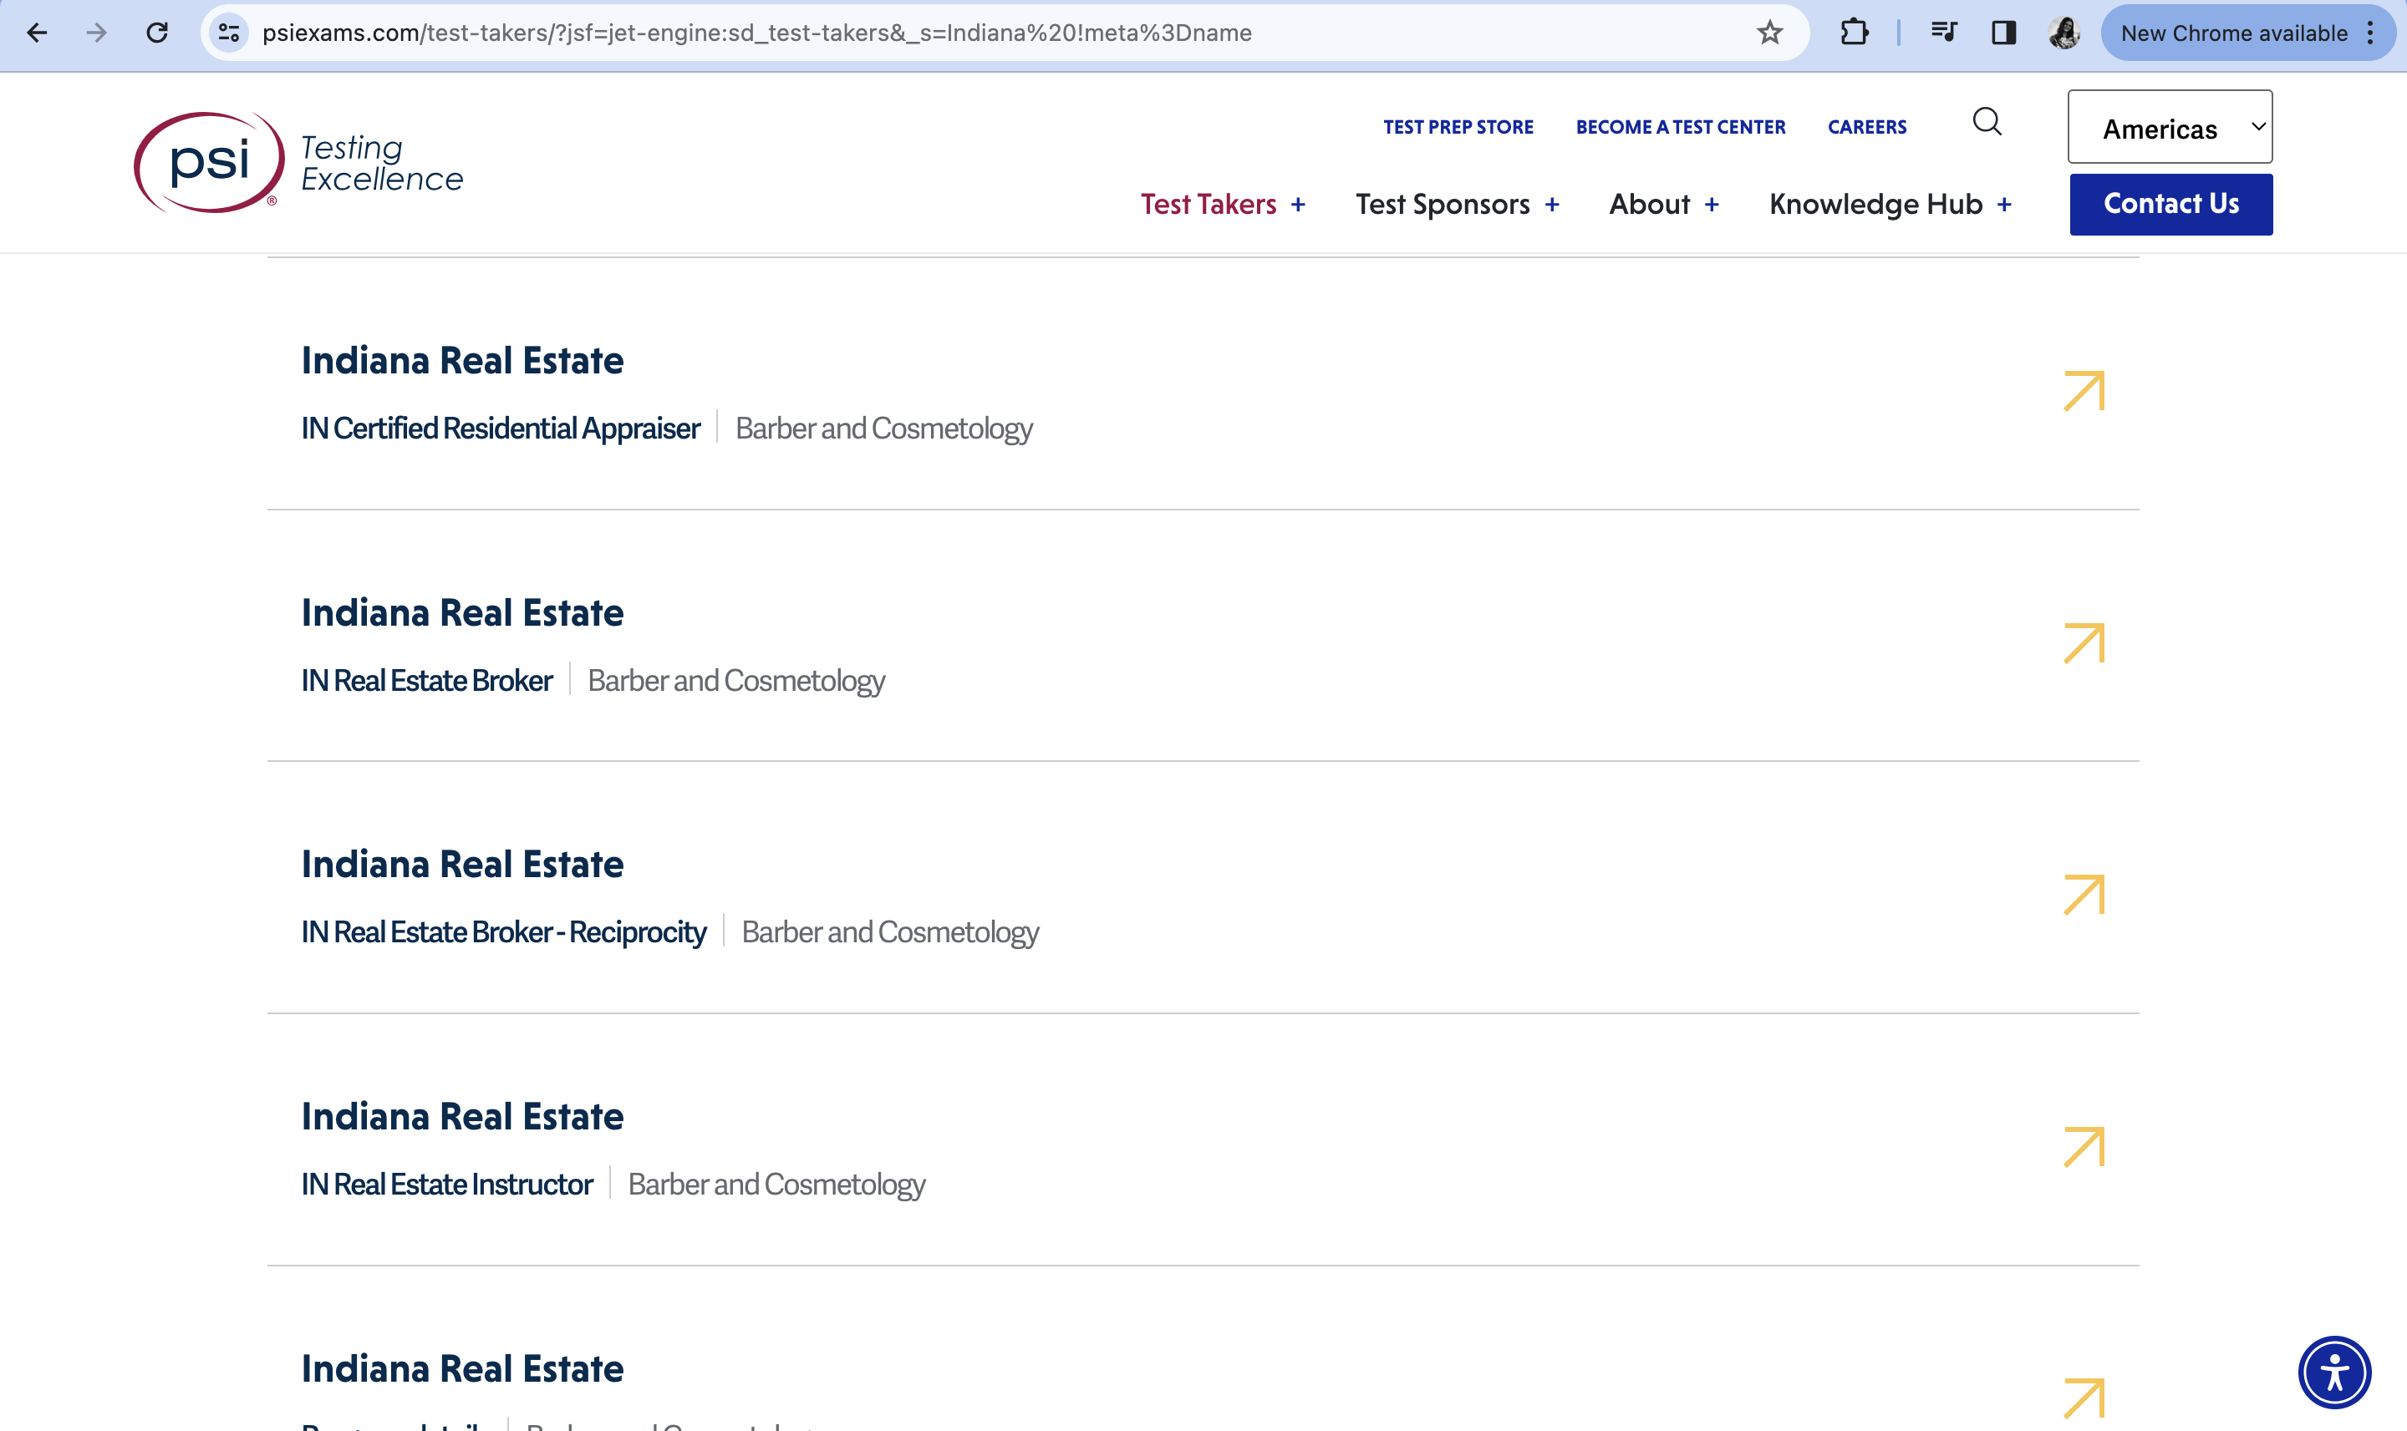Open the Americas region dropdown

tap(2169, 127)
